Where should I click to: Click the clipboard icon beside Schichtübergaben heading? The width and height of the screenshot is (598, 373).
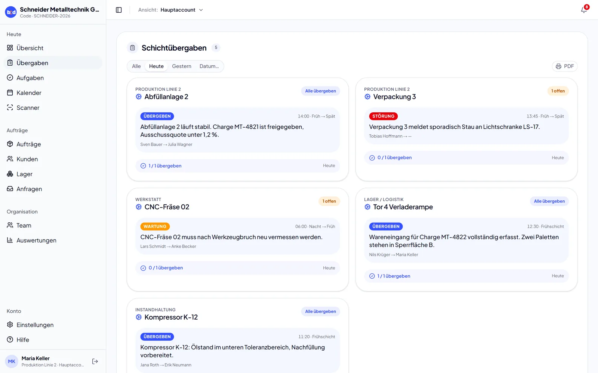(x=132, y=48)
